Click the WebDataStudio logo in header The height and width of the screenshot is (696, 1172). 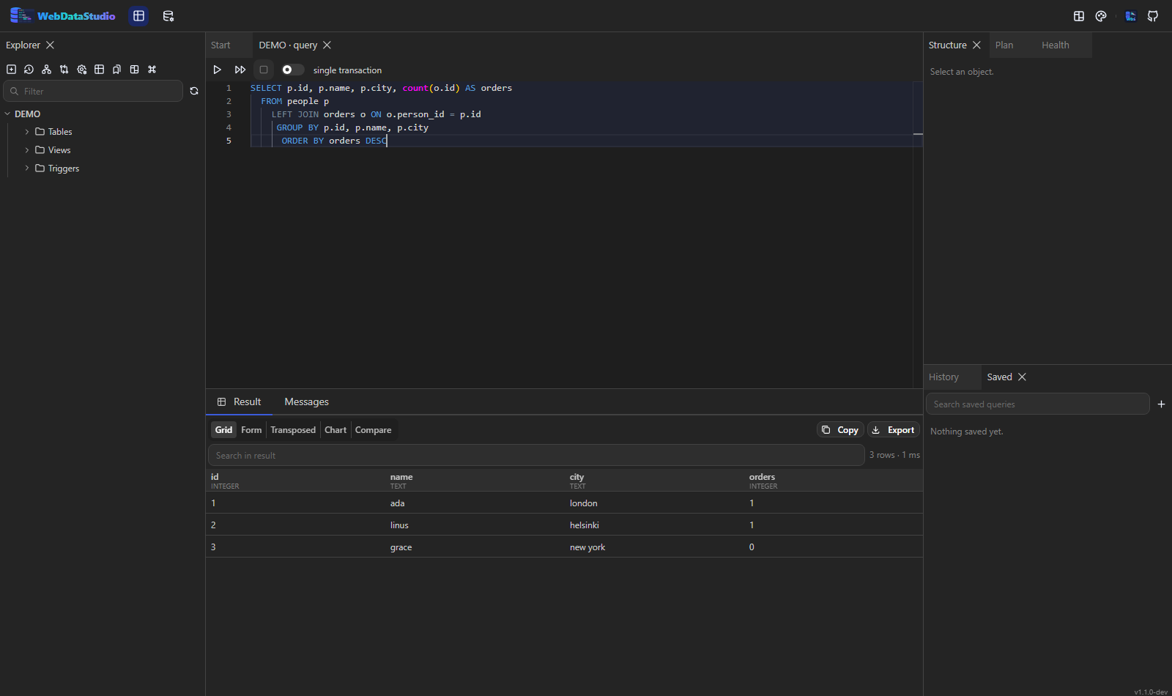pyautogui.click(x=62, y=16)
